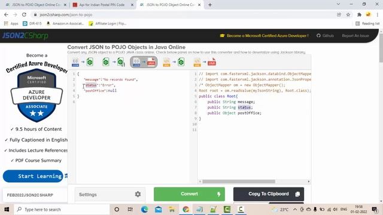Select the XML to Java converter icon
Screen dimensions: 383x215
205,62
